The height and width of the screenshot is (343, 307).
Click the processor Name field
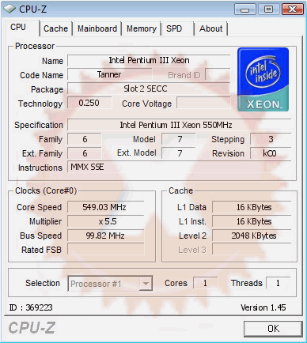pyautogui.click(x=149, y=61)
